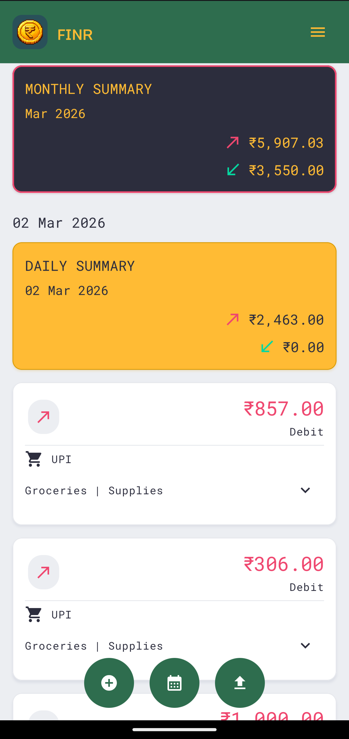This screenshot has width=349, height=739.
Task: Tap the upload import button
Action: [240, 683]
